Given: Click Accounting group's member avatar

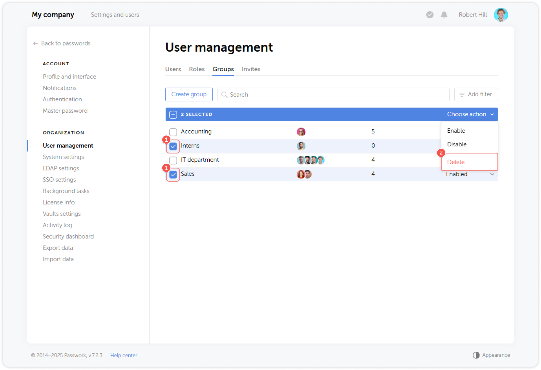Looking at the screenshot, I should (x=301, y=132).
